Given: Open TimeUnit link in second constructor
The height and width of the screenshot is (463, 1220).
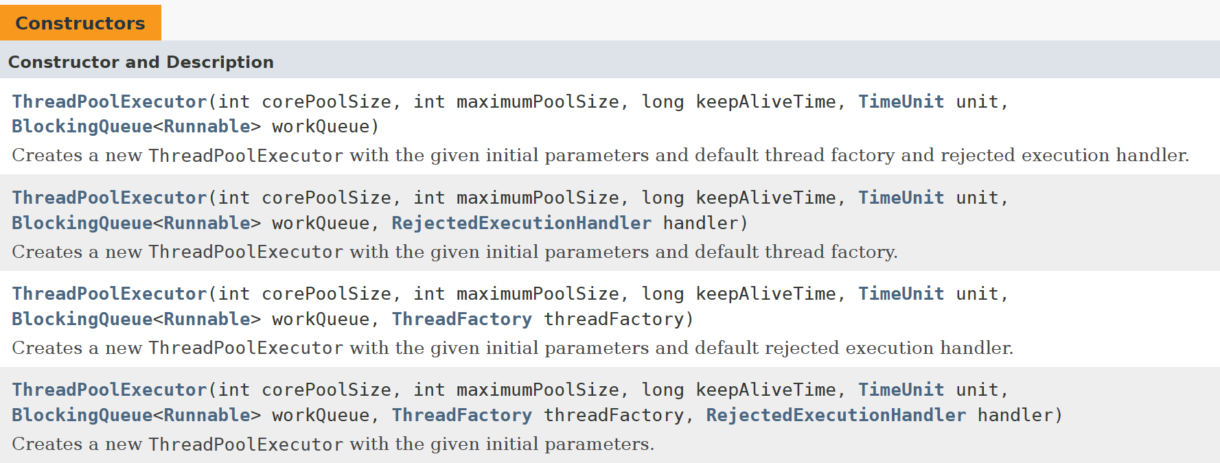Looking at the screenshot, I should 901,198.
